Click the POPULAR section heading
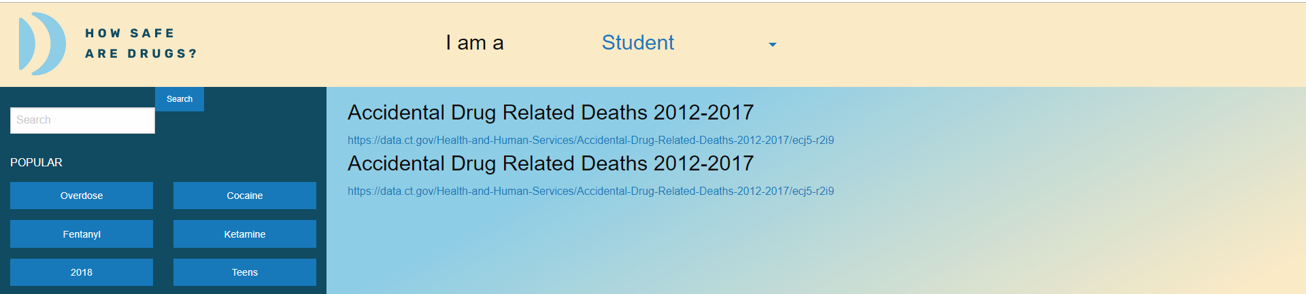Viewport: 1306px width, 294px height. pyautogui.click(x=36, y=162)
